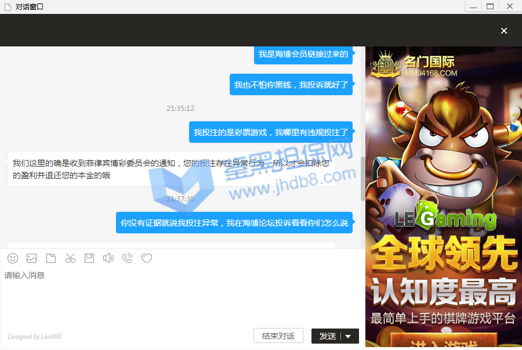Click the 名门国际 logo in the ad

pyautogui.click(x=414, y=65)
